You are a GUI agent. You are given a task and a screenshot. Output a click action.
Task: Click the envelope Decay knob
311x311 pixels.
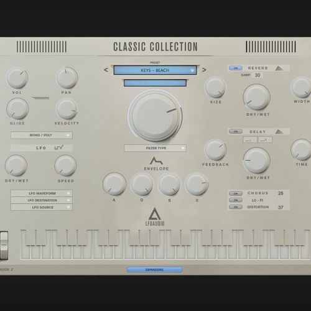(x=142, y=184)
